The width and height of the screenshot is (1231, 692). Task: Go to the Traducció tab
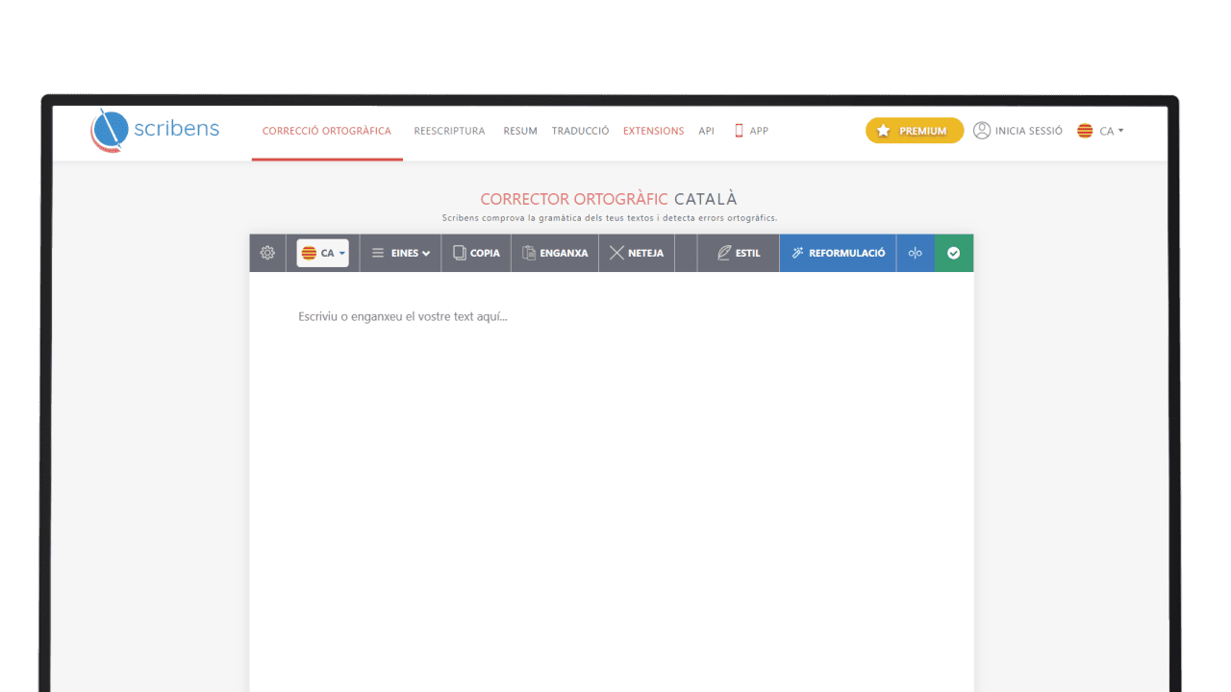click(581, 131)
